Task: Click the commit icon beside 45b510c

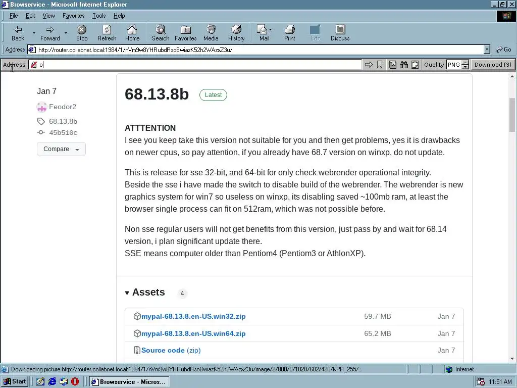Action: (41, 132)
